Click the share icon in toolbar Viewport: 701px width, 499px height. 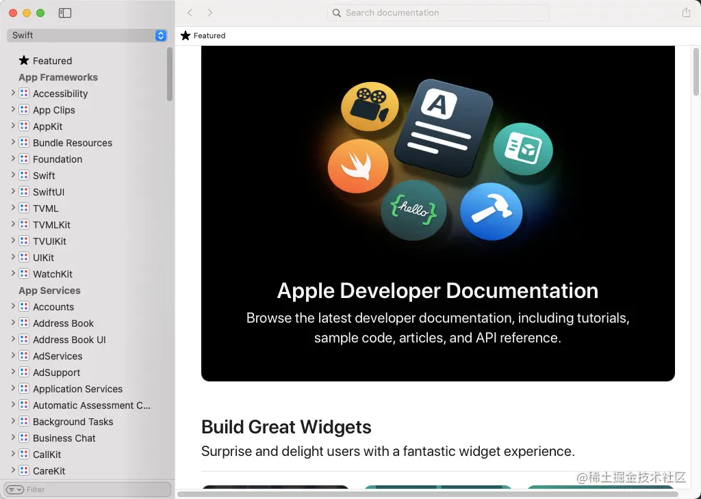click(686, 12)
